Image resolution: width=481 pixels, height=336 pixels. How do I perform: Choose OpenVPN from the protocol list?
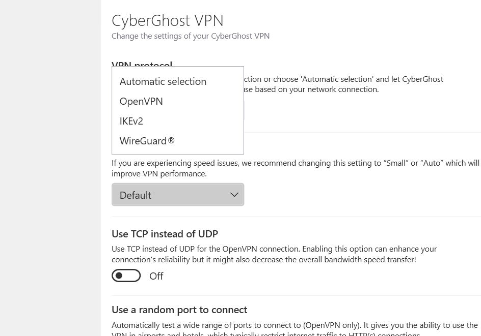pyautogui.click(x=141, y=101)
